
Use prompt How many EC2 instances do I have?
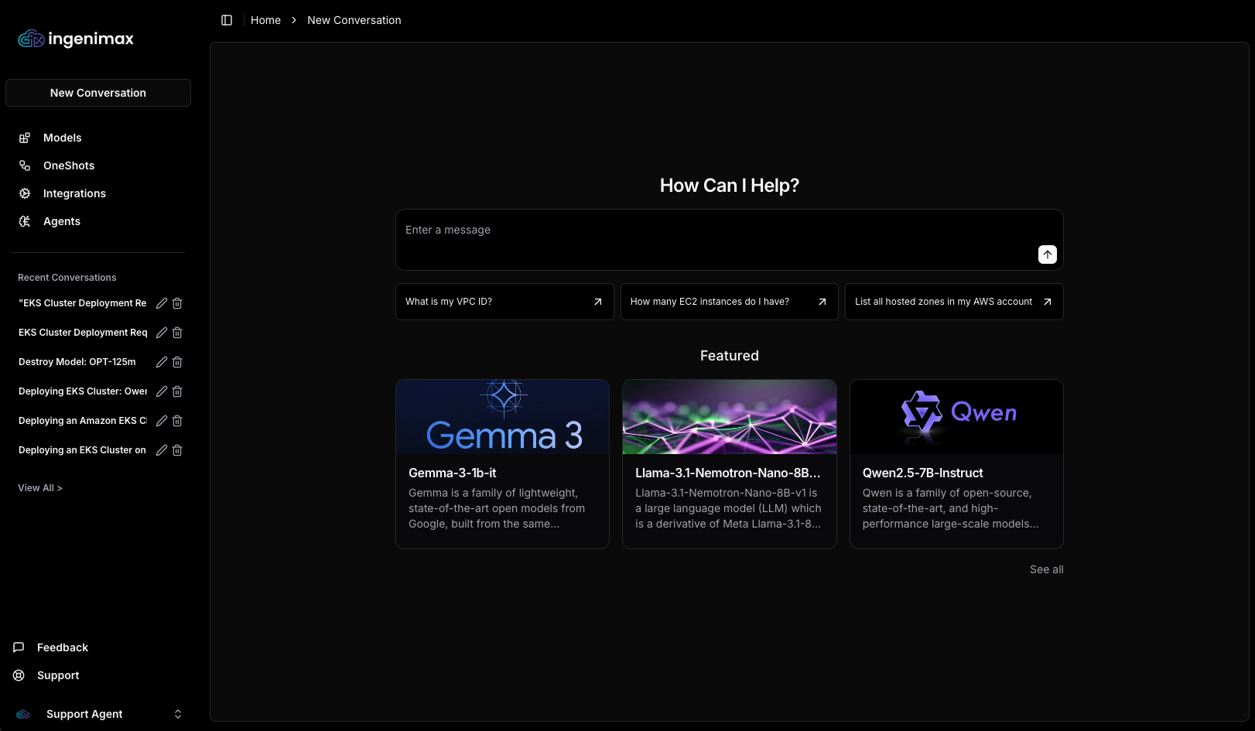(x=729, y=302)
